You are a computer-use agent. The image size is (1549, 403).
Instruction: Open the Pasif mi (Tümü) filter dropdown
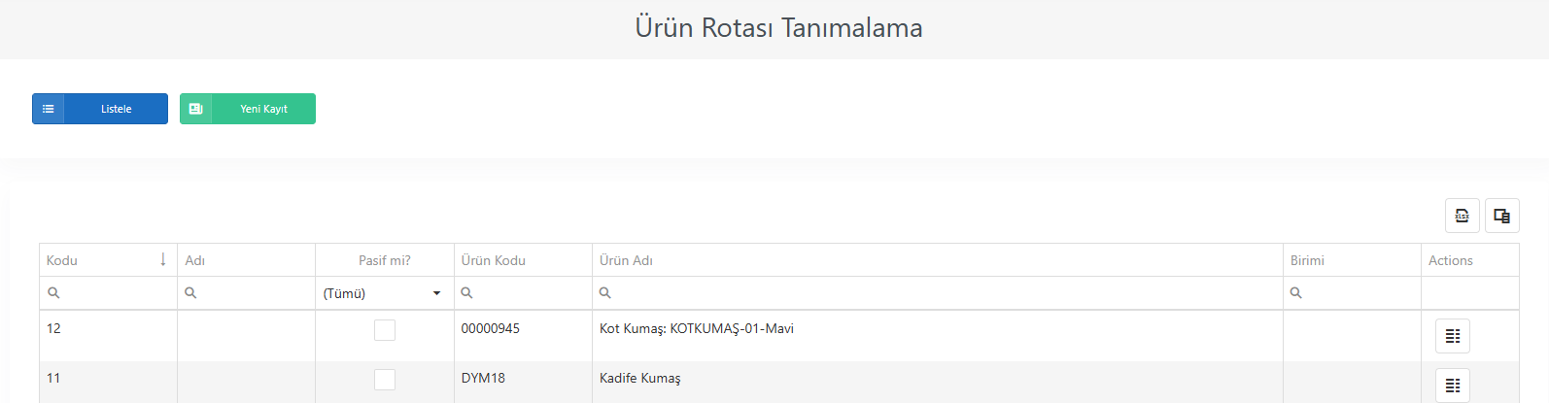coord(385,293)
